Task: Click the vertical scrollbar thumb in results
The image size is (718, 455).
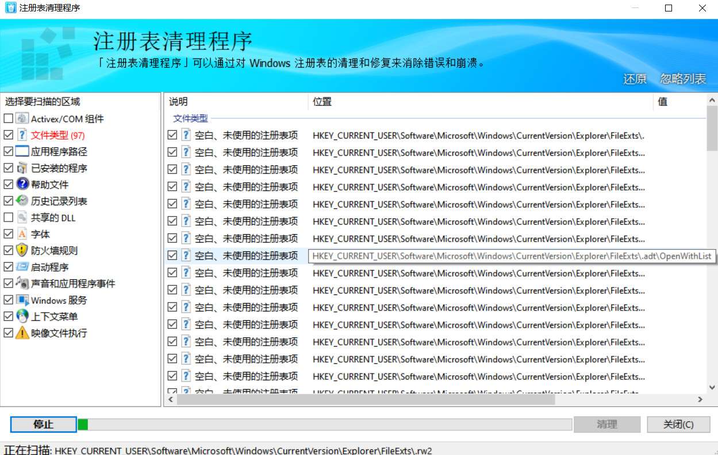Action: tap(712, 128)
